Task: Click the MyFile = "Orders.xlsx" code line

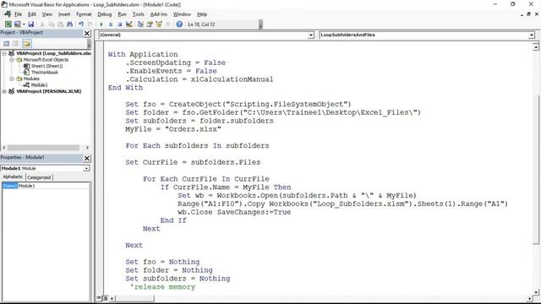Action: pyautogui.click(x=173, y=129)
